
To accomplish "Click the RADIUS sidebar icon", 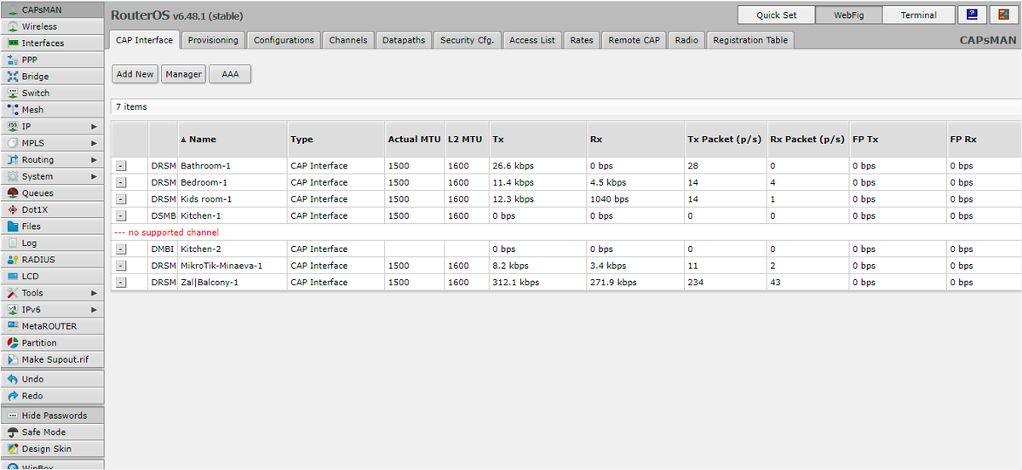I will [x=13, y=260].
